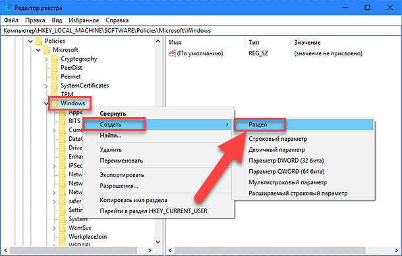Click the registry path address bar
Screen dimensions: 402x256
[x=201, y=31]
